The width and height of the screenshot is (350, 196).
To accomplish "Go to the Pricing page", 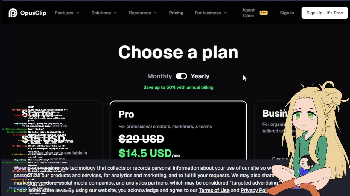I will pos(176,13).
